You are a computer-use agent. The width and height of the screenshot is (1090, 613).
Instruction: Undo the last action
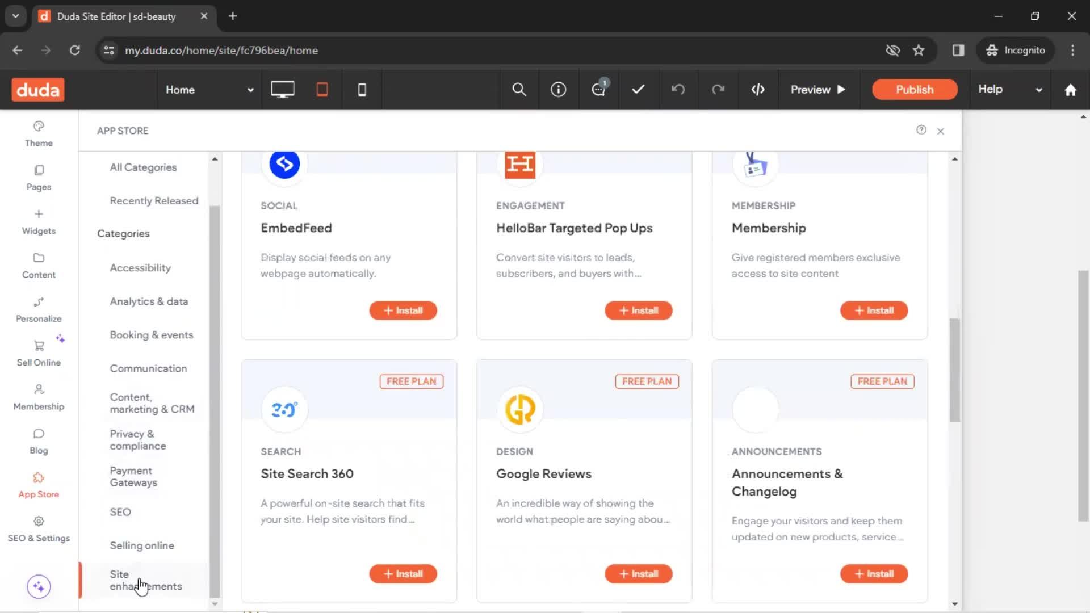coord(678,90)
